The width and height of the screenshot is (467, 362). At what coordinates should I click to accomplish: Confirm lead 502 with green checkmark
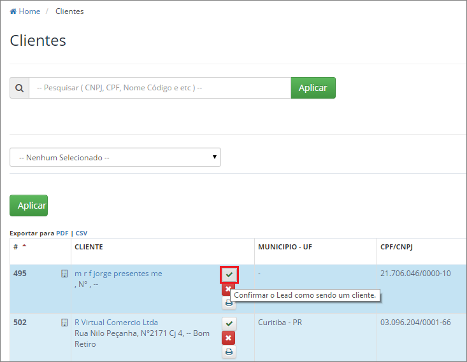(x=229, y=323)
